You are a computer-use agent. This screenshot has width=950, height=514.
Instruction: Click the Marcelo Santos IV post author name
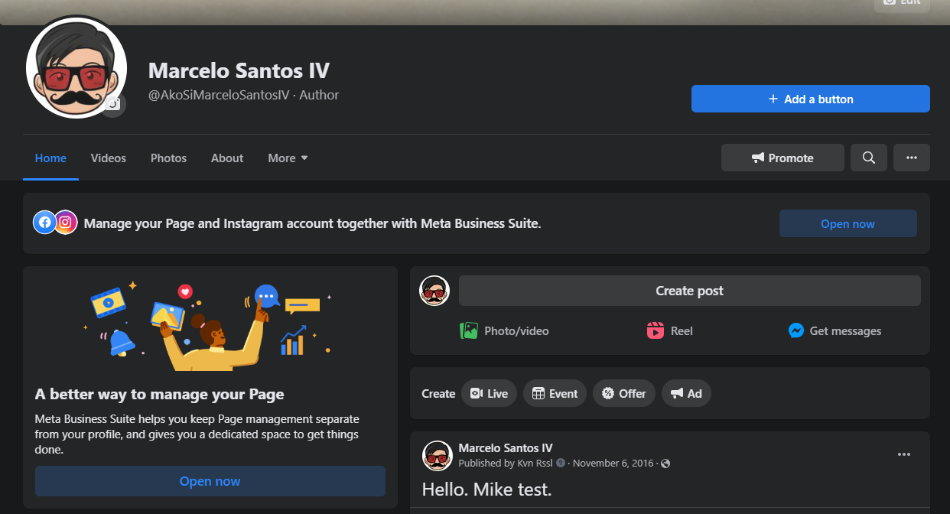click(x=506, y=448)
